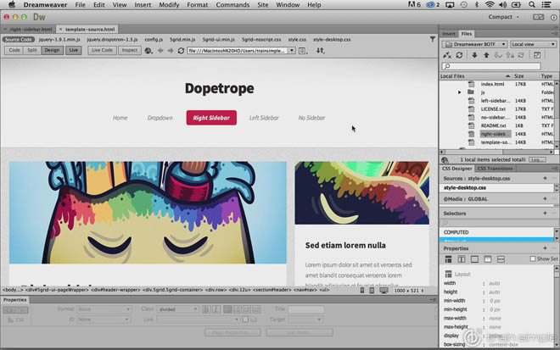The image size is (560, 350).
Task: Expand the js folder in Files panel
Action: 460,92
